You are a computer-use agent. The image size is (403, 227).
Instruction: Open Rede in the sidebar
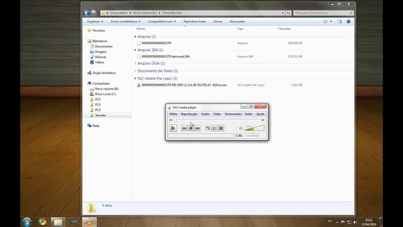click(96, 126)
